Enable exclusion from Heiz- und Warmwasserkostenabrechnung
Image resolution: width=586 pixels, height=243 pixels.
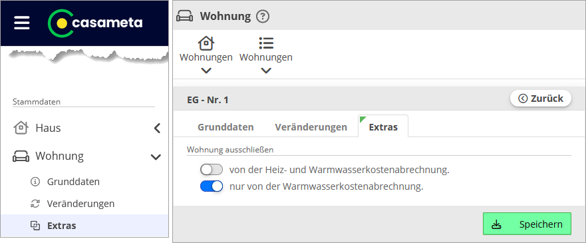212,170
